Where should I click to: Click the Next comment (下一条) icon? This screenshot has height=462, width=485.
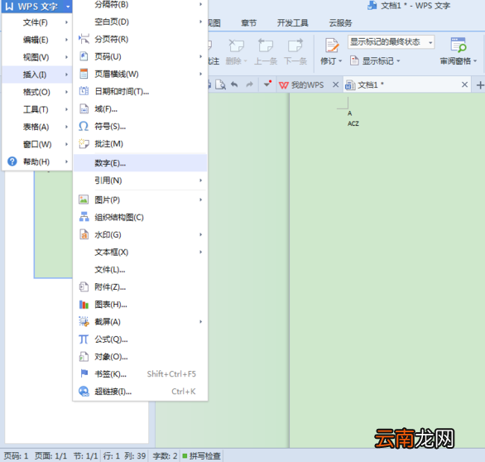coord(295,46)
